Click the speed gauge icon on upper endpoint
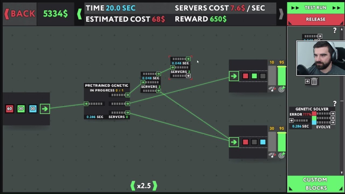Screen dimensions: 345x194 click(x=272, y=89)
